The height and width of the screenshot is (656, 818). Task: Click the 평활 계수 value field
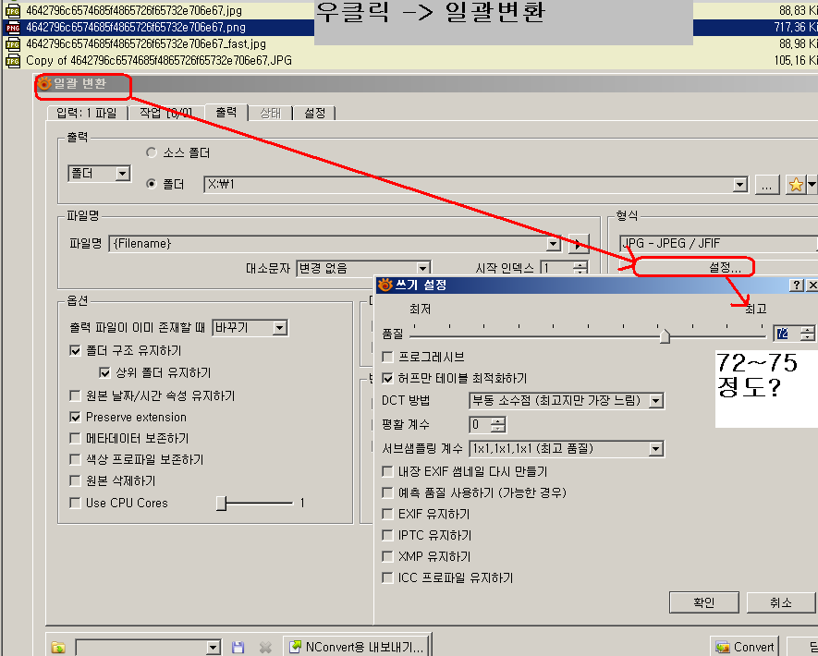[x=481, y=424]
